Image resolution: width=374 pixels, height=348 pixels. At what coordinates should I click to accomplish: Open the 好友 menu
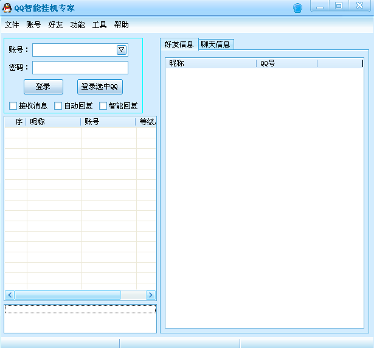55,24
